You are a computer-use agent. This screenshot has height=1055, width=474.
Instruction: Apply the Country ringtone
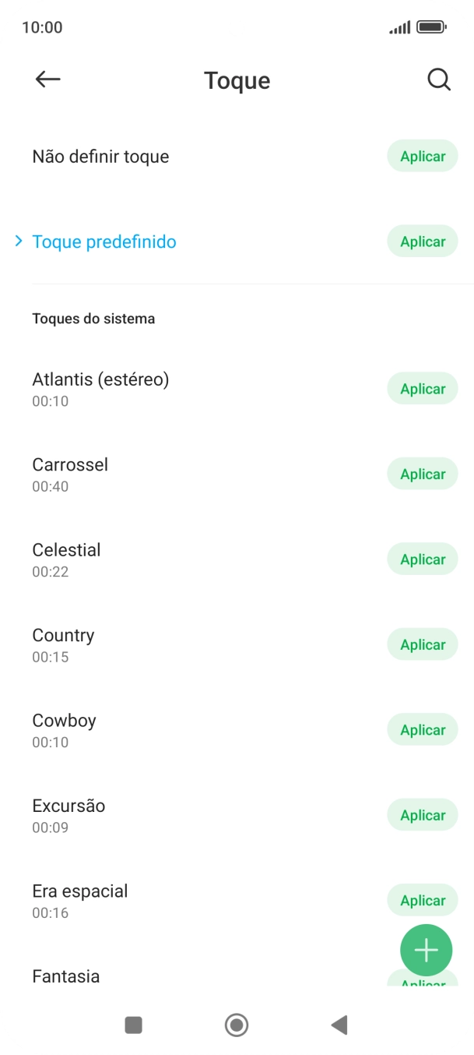tap(422, 644)
